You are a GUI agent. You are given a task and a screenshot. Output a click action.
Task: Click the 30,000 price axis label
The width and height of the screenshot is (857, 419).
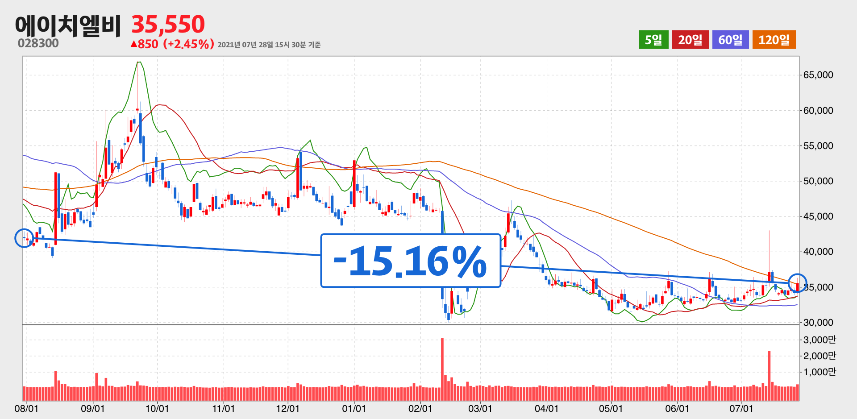pos(818,322)
